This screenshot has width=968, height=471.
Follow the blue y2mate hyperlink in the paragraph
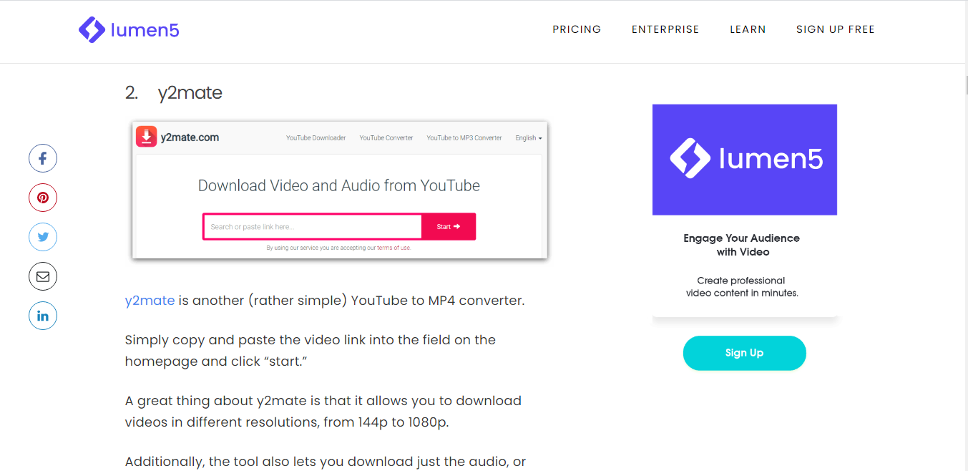(x=150, y=301)
